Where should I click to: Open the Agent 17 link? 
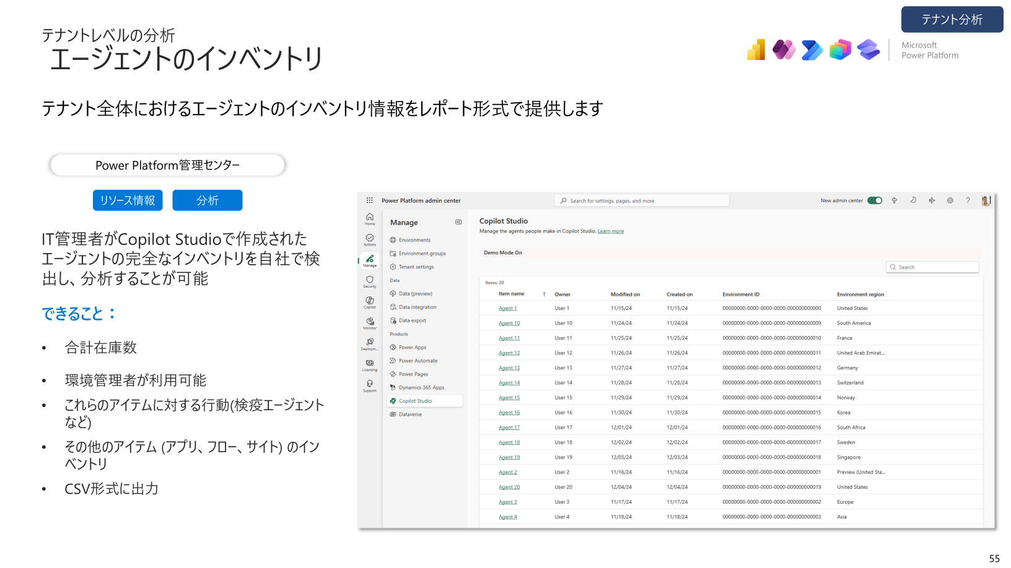point(509,428)
